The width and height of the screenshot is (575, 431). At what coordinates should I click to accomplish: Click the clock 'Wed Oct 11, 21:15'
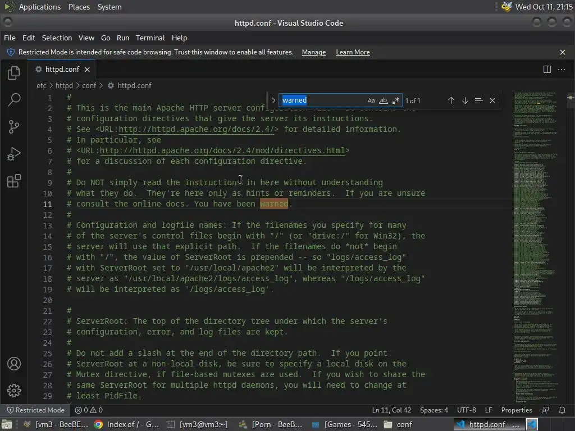click(544, 7)
